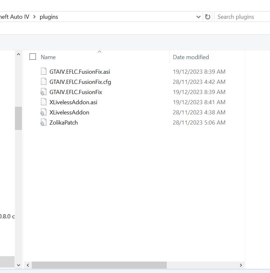The width and height of the screenshot is (270, 273).
Task: Click the XLivelessAddon gear file icon
Action: (x=43, y=112)
